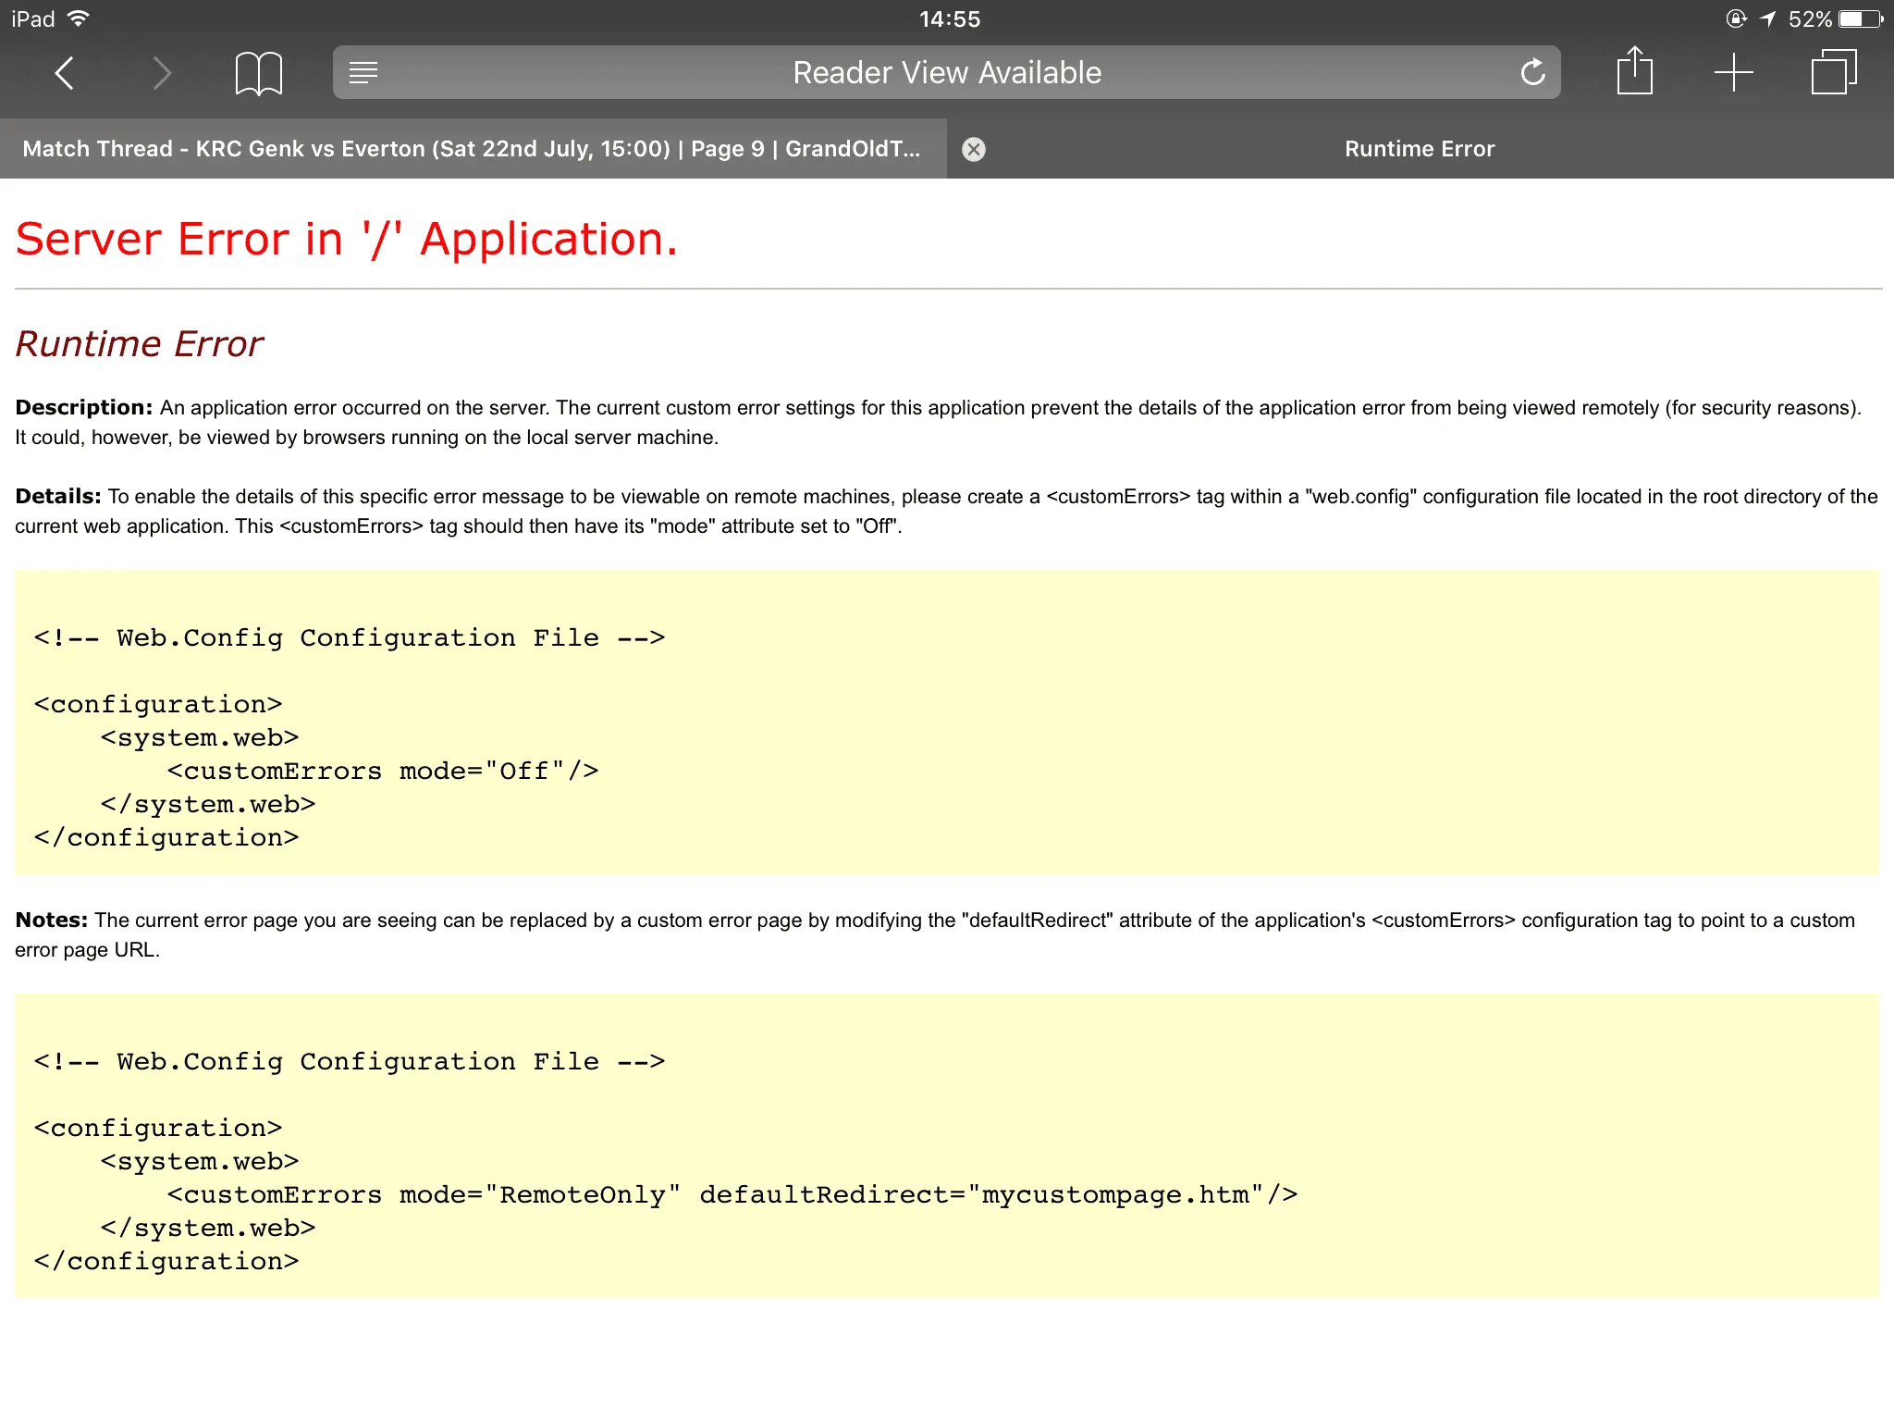Tap the orientation lock status icon
Viewport: 1894px width, 1421px height.
pyautogui.click(x=1736, y=19)
